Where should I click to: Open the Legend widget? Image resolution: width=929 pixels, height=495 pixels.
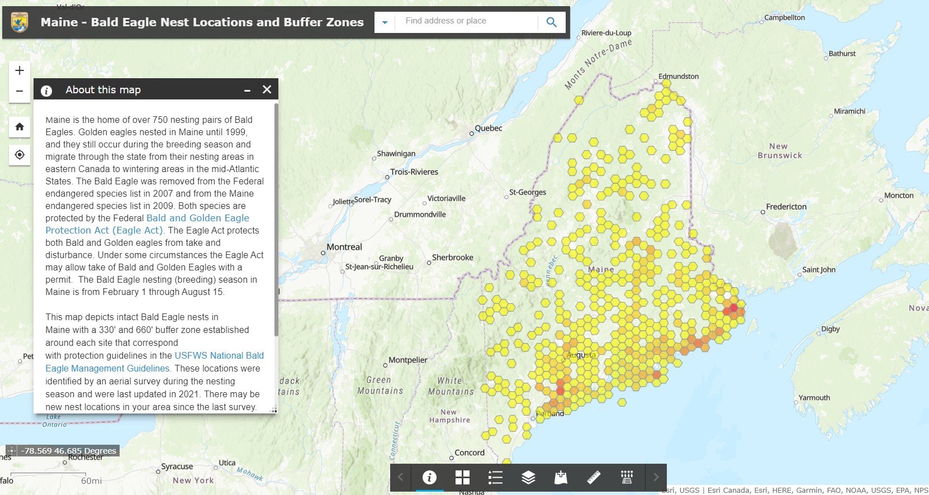point(495,477)
